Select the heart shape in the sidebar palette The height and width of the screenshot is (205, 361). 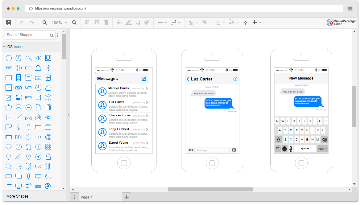point(9,147)
